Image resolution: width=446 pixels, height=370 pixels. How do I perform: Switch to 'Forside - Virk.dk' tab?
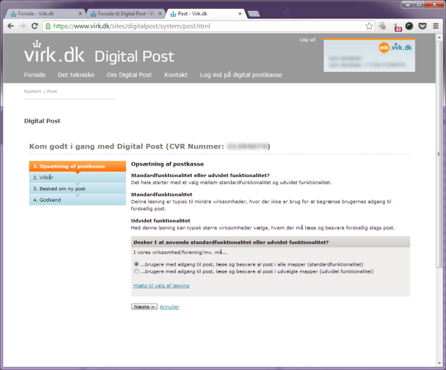click(45, 13)
